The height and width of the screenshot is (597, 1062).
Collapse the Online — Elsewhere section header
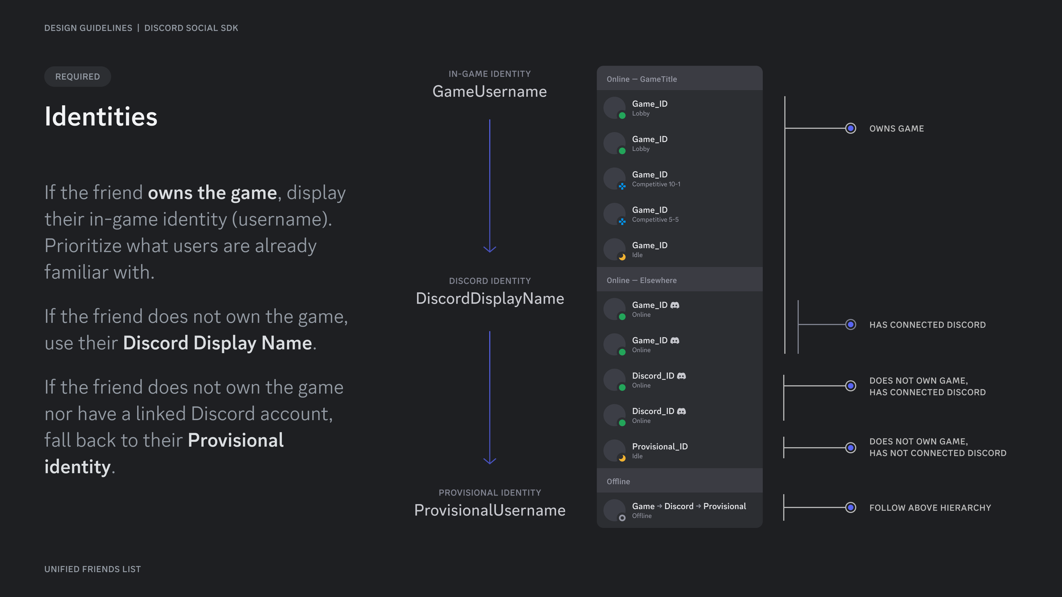pyautogui.click(x=642, y=280)
